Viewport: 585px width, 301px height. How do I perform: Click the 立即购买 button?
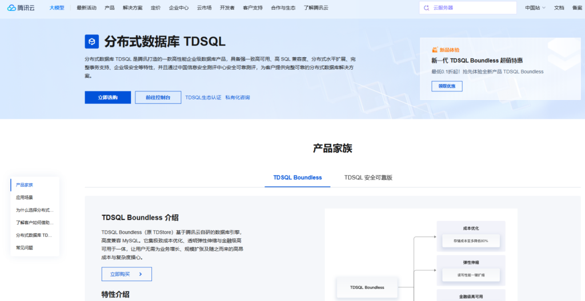[x=126, y=274]
